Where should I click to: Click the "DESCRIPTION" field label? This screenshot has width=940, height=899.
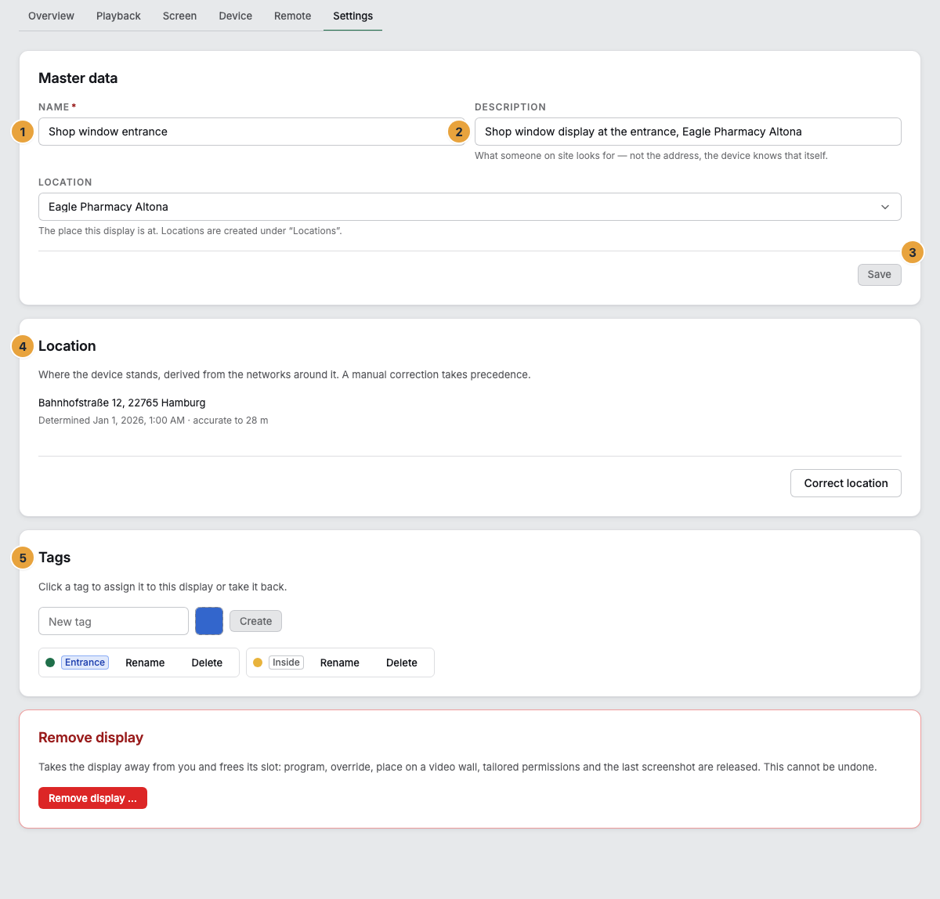pos(510,107)
